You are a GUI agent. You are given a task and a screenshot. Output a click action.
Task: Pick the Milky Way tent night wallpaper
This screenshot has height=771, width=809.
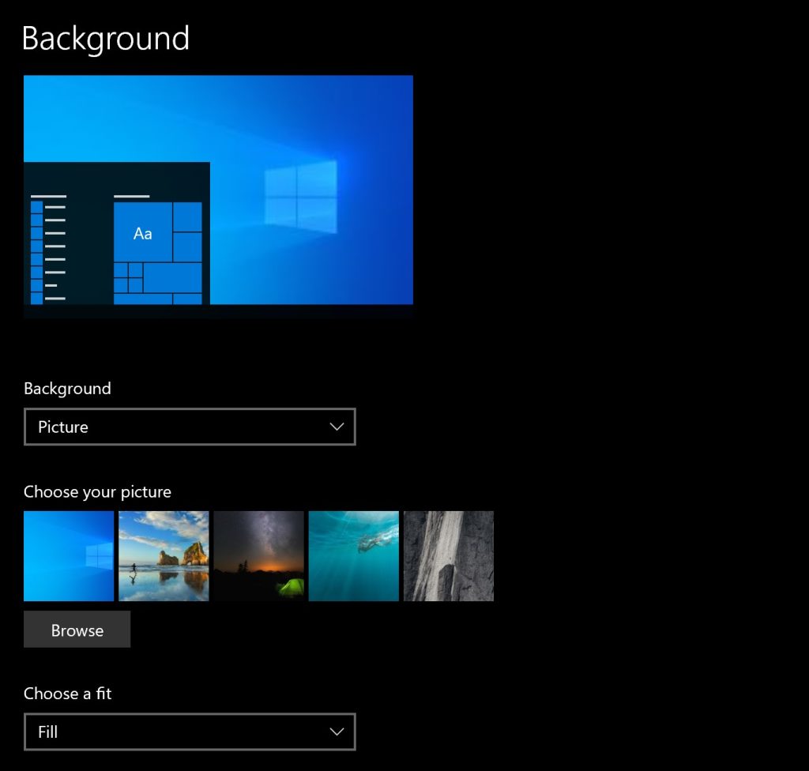coord(258,556)
